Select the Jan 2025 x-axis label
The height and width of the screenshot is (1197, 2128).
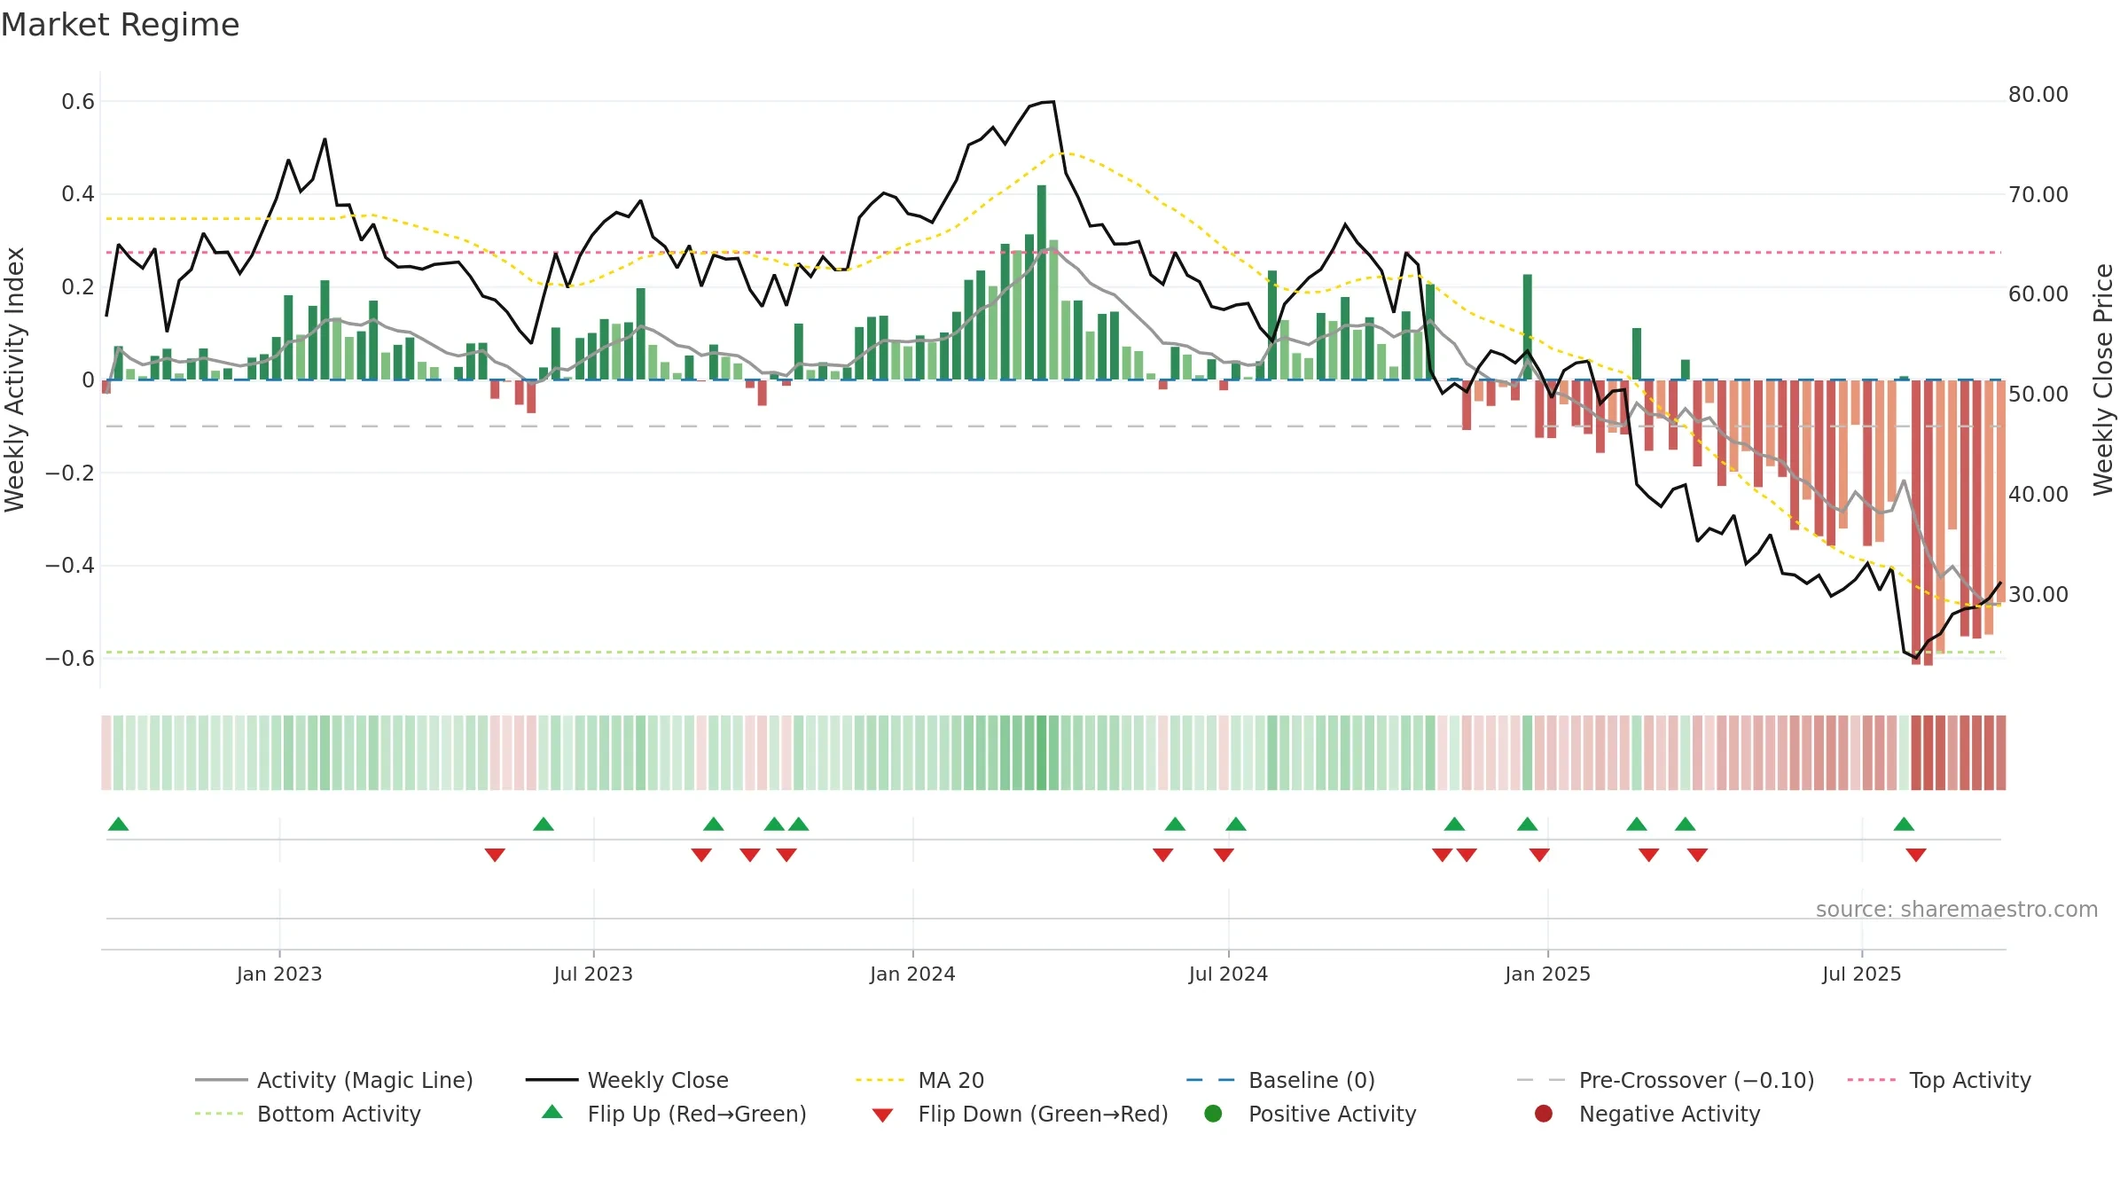(1547, 974)
